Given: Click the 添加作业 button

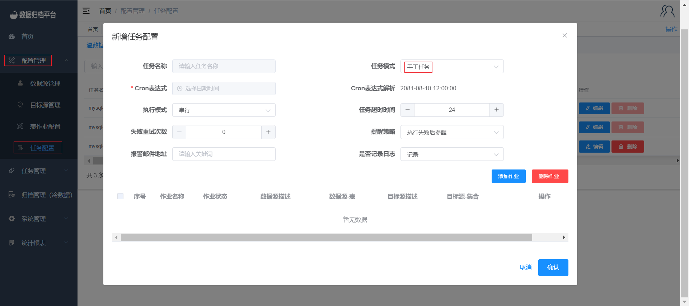Looking at the screenshot, I should tap(508, 176).
